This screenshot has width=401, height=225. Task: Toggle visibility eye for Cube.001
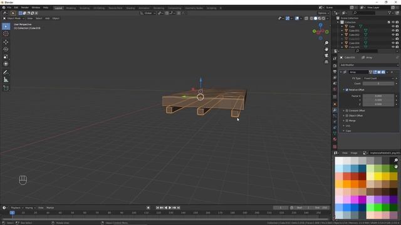pyautogui.click(x=393, y=31)
